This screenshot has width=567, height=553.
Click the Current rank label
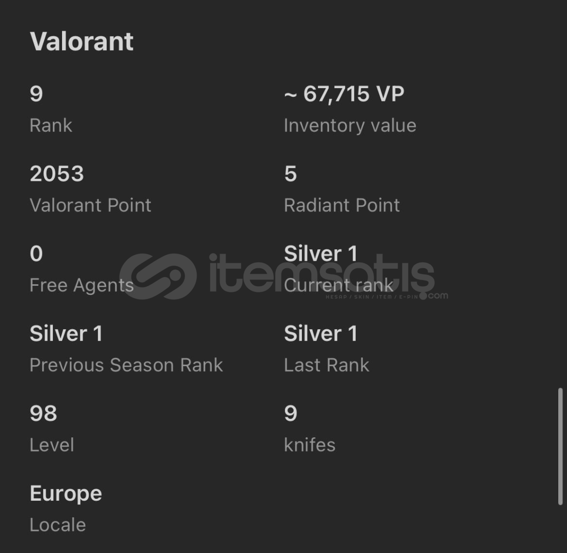(338, 285)
